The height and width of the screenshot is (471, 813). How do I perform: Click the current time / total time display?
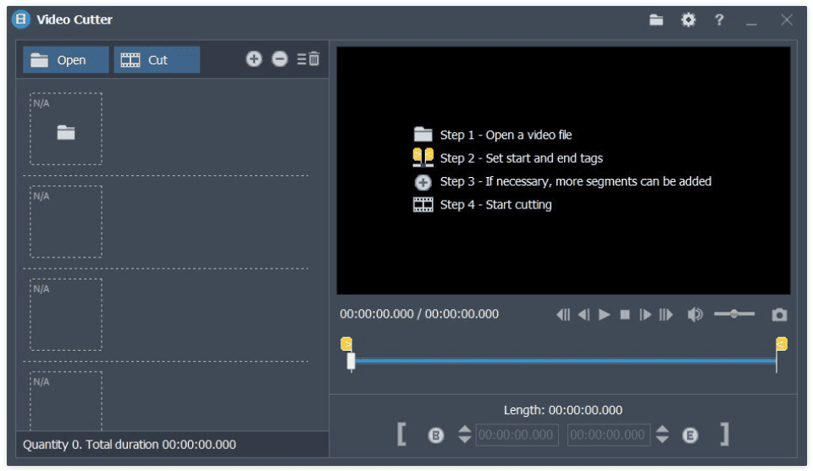(419, 313)
